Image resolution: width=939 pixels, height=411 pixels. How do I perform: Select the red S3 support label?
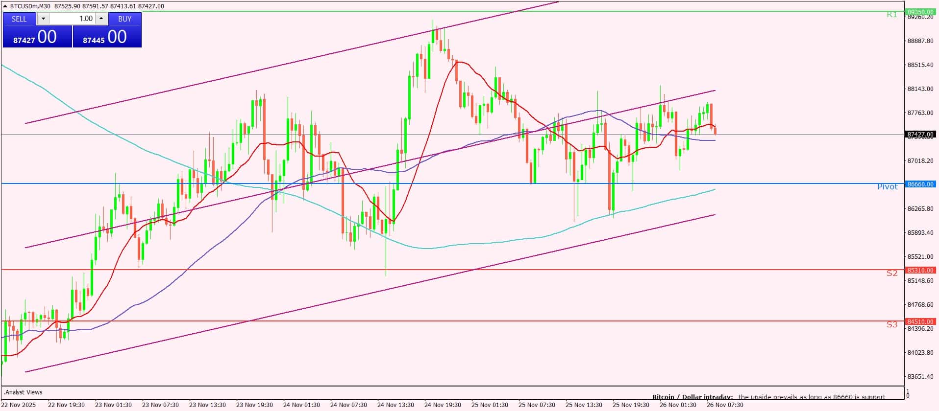(x=891, y=324)
